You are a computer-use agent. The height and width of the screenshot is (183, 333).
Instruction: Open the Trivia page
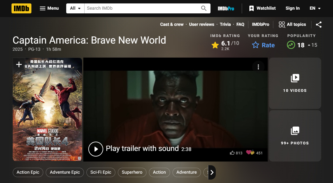[225, 25]
